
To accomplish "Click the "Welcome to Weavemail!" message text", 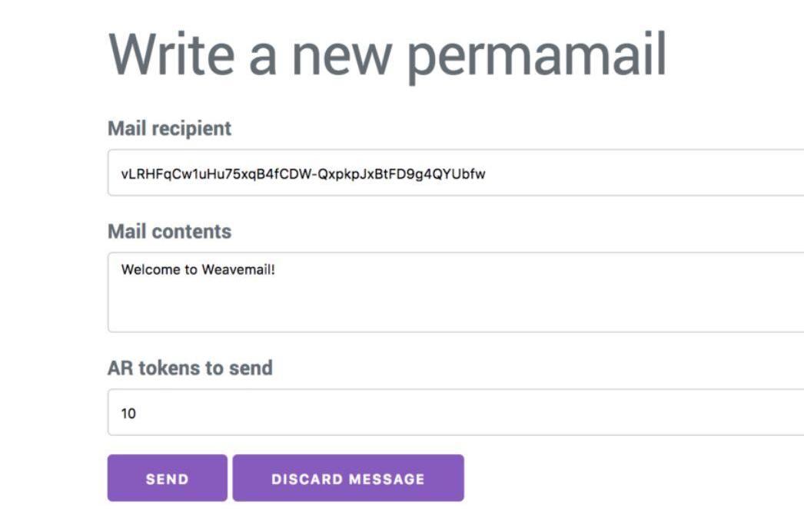I will click(x=198, y=269).
